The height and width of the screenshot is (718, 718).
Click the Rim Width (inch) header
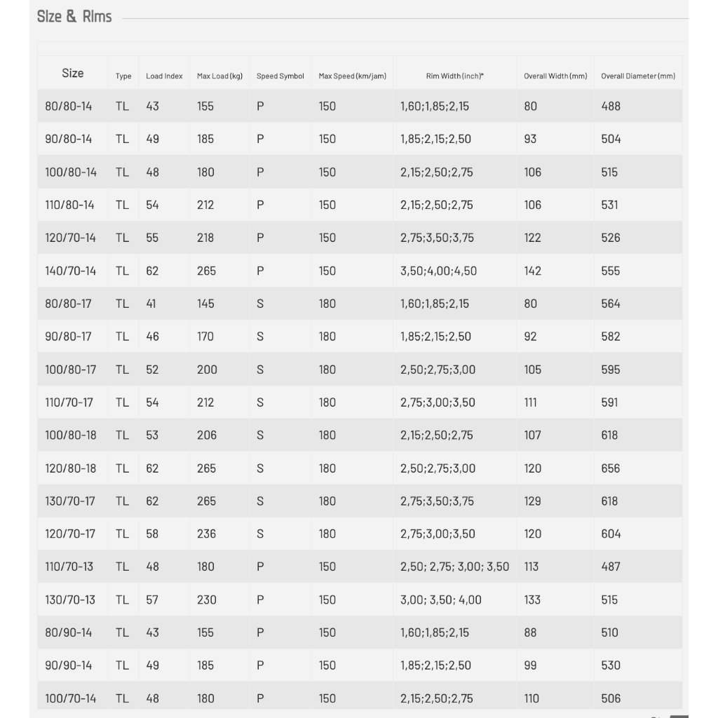coord(454,76)
